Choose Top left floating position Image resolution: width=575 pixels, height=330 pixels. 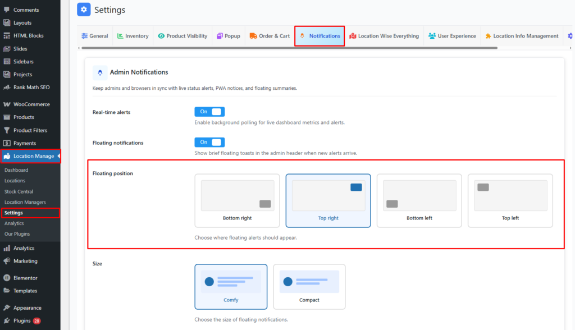(x=510, y=200)
